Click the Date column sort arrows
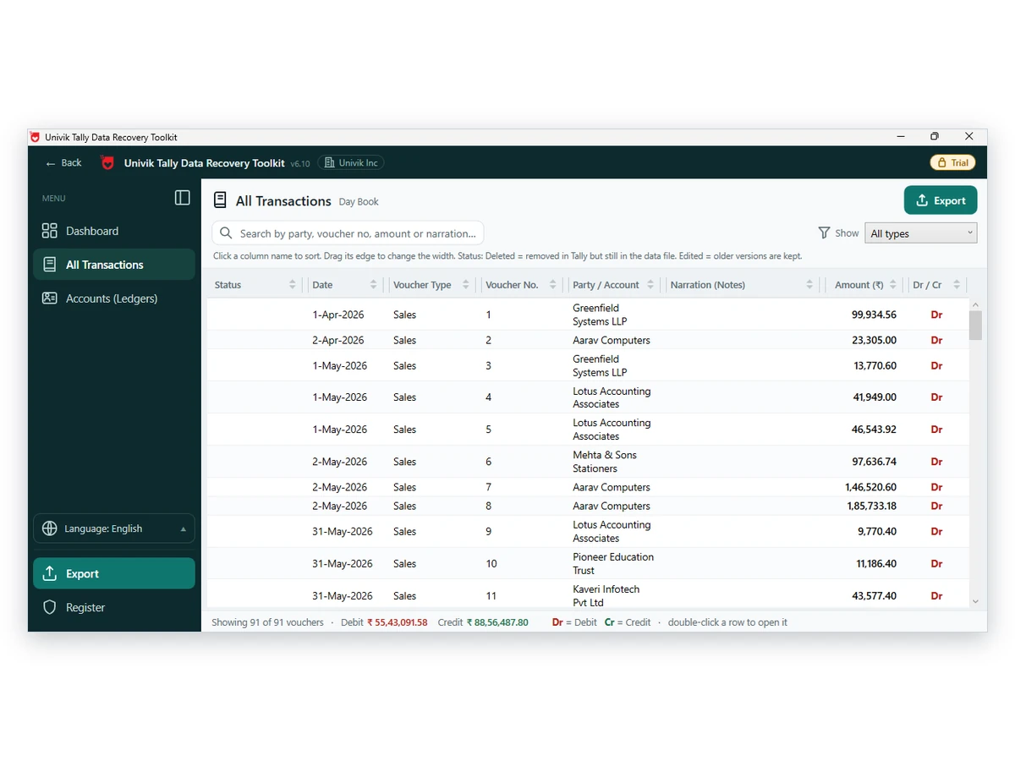 [x=374, y=285]
